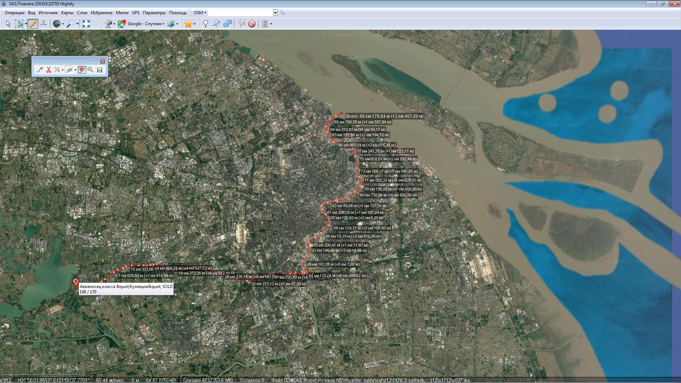Click the delete last point icon

(x=40, y=70)
